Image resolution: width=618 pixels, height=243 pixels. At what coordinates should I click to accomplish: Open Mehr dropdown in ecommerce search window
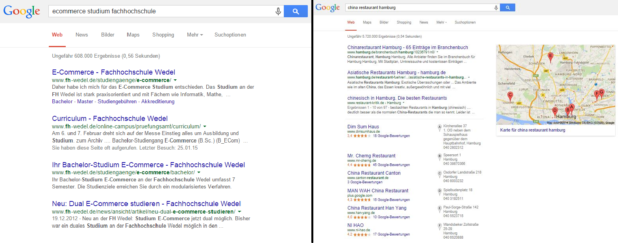click(195, 35)
